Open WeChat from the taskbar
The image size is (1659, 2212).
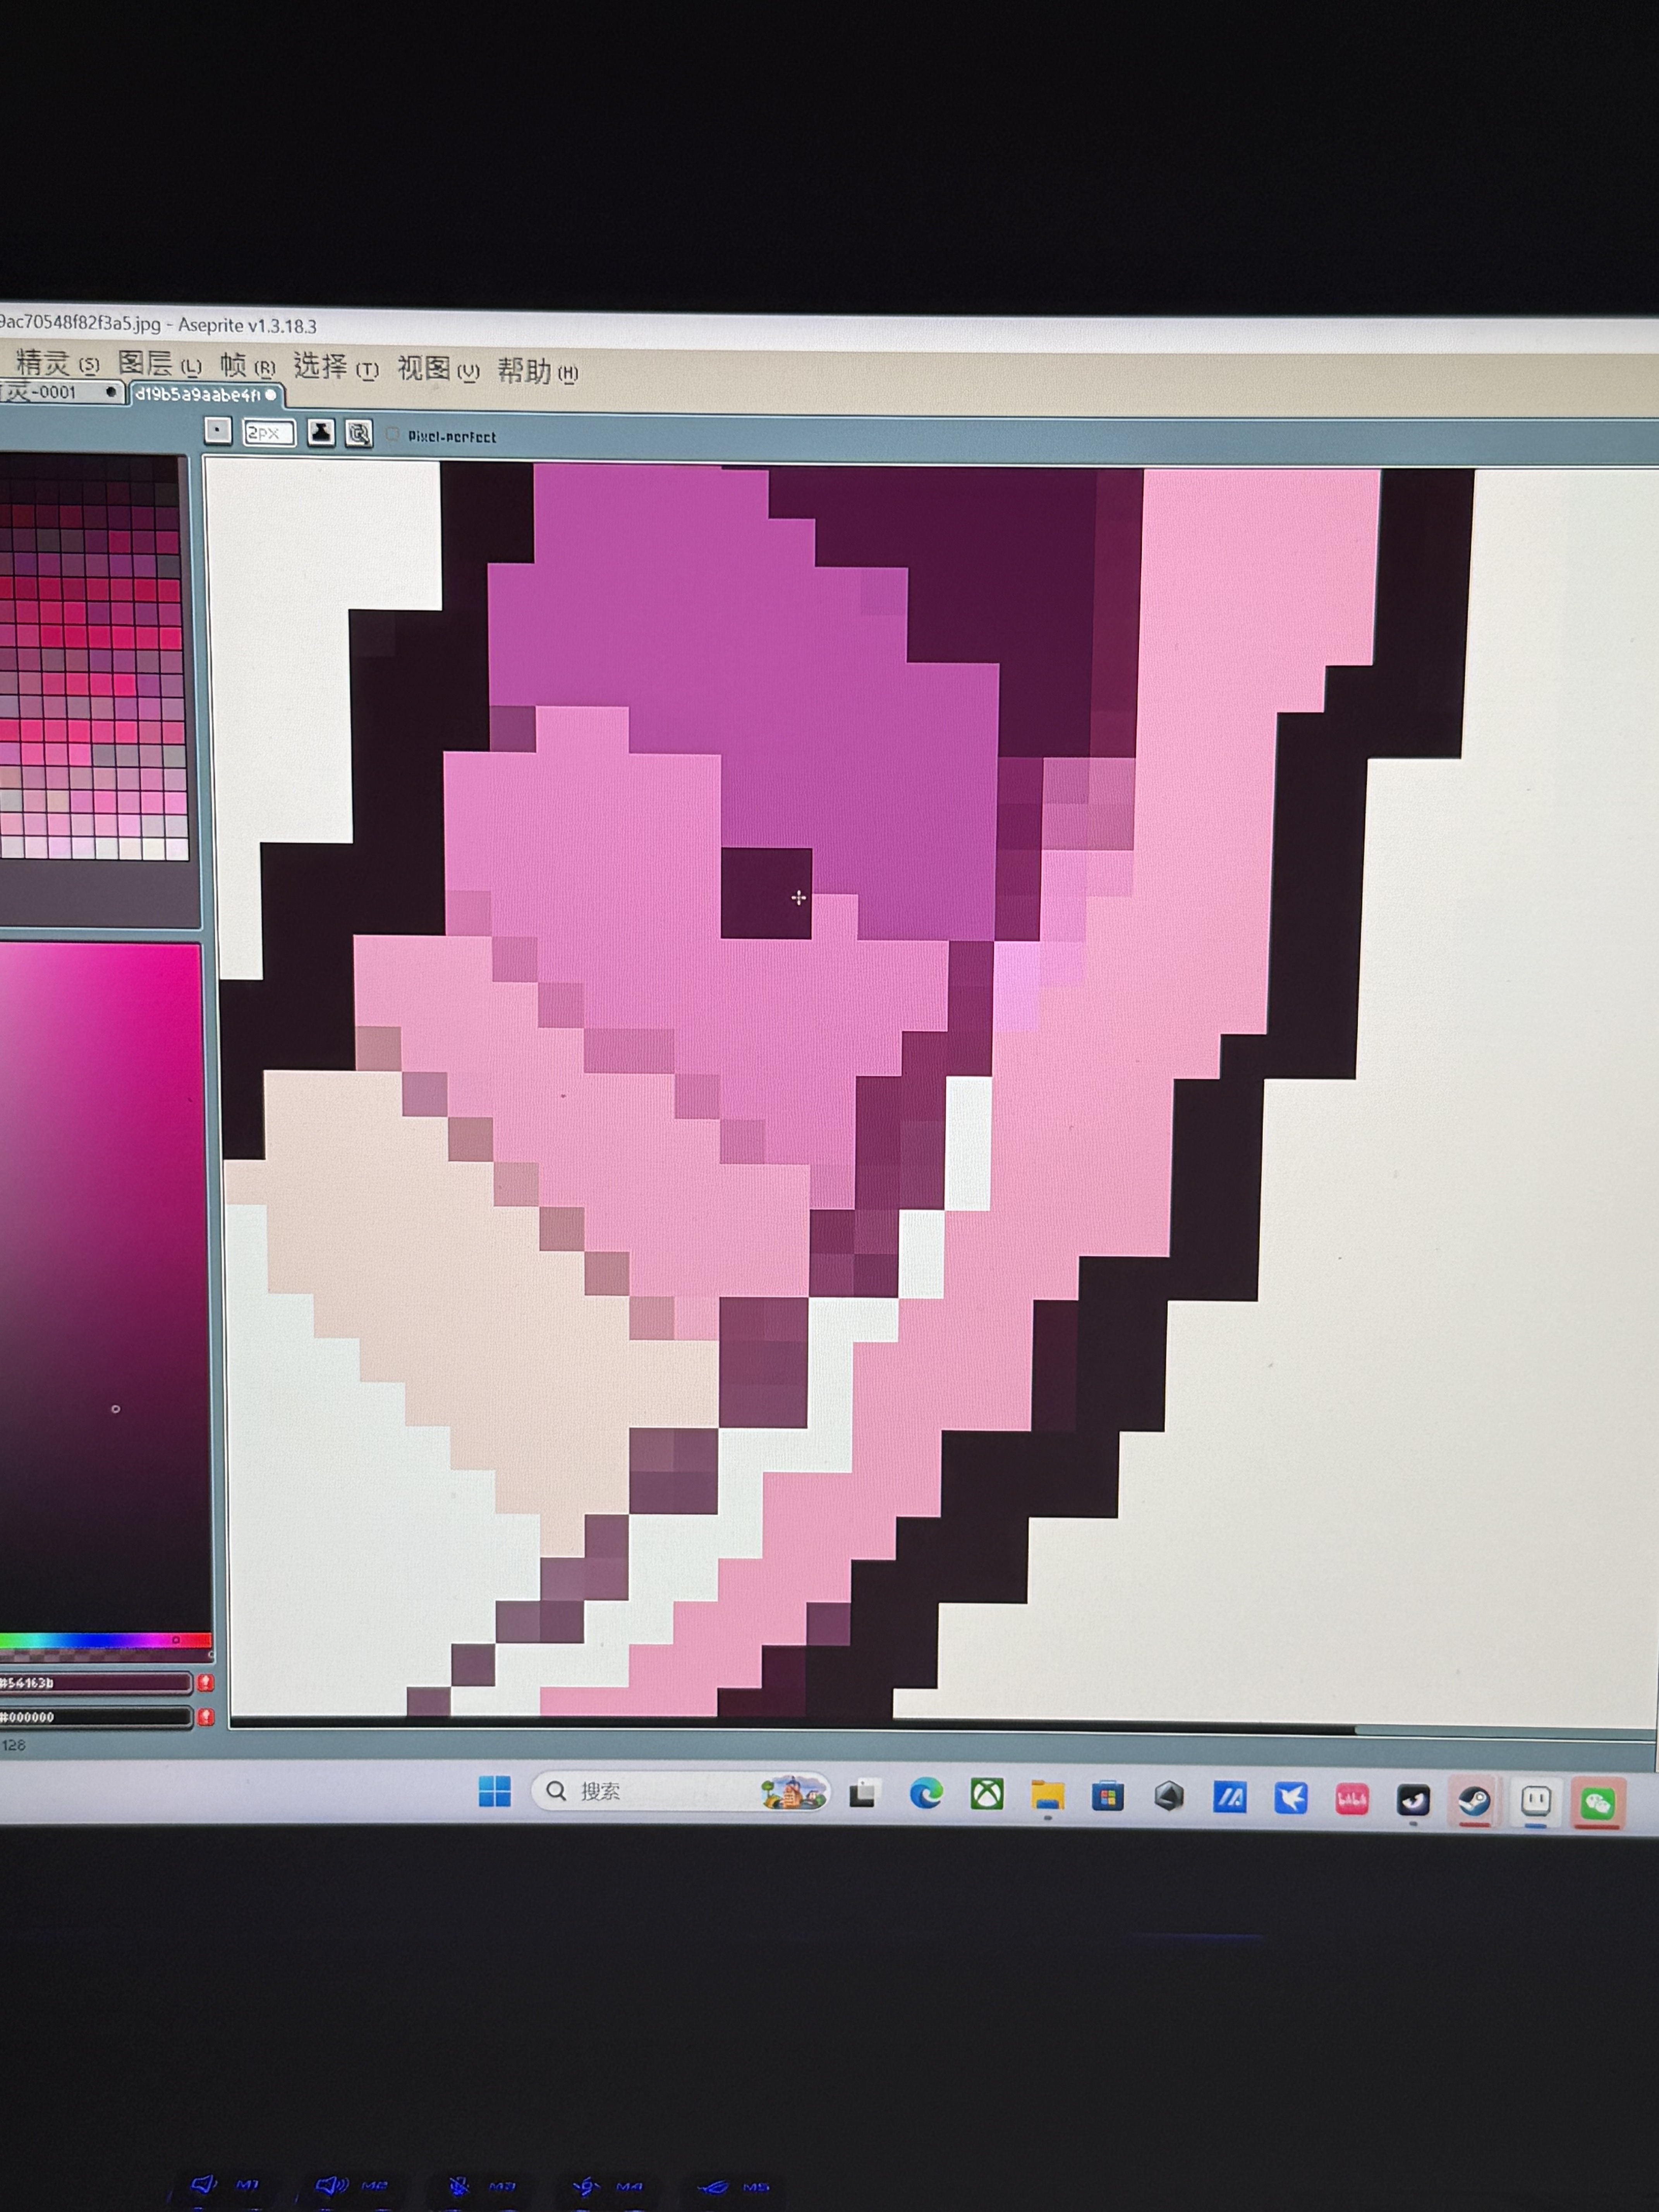(1597, 1804)
